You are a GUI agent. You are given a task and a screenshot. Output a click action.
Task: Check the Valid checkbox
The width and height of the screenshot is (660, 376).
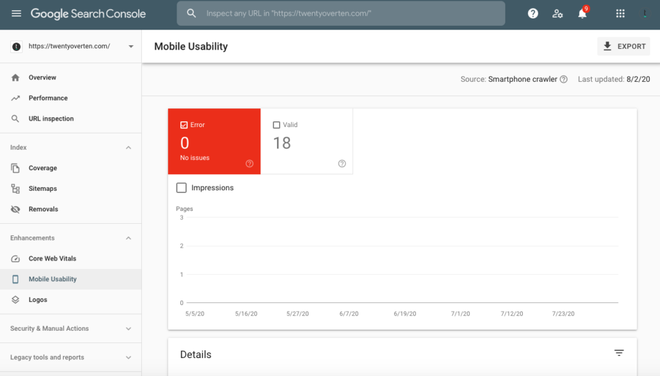(x=277, y=125)
